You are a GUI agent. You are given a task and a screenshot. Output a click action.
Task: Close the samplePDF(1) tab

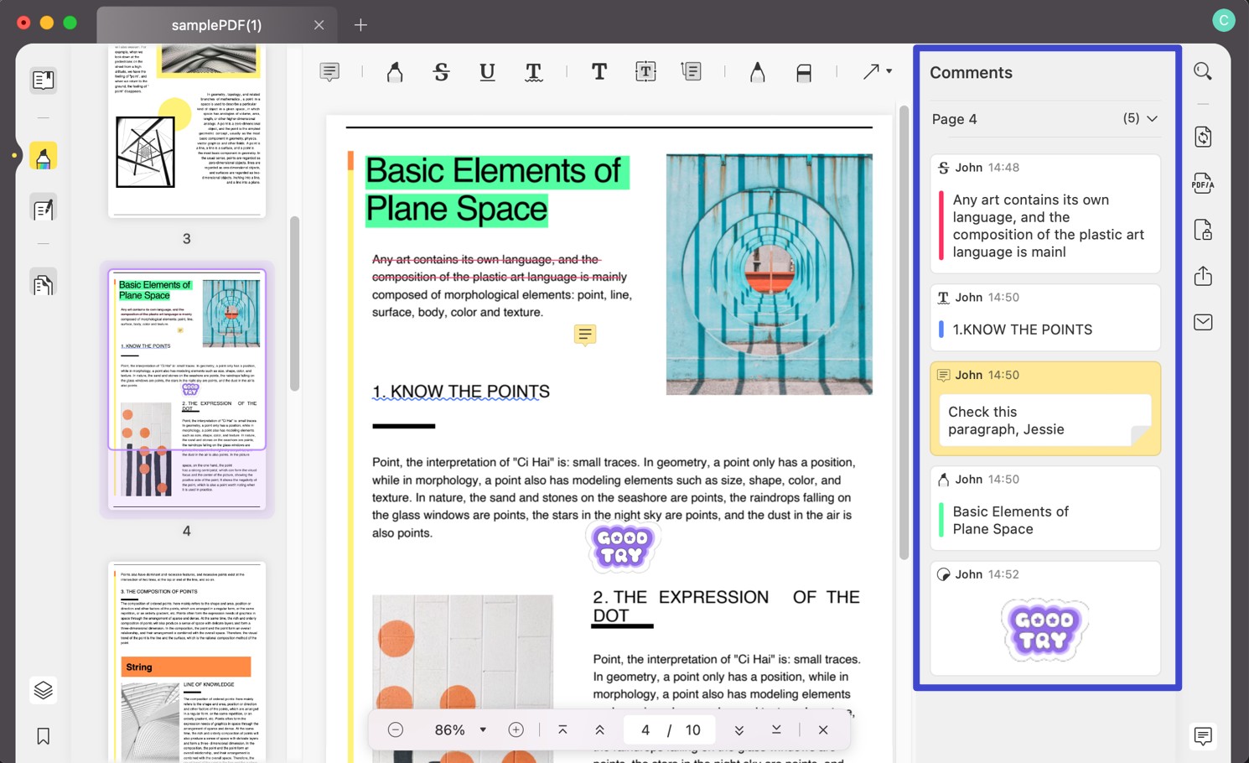pyautogui.click(x=319, y=25)
